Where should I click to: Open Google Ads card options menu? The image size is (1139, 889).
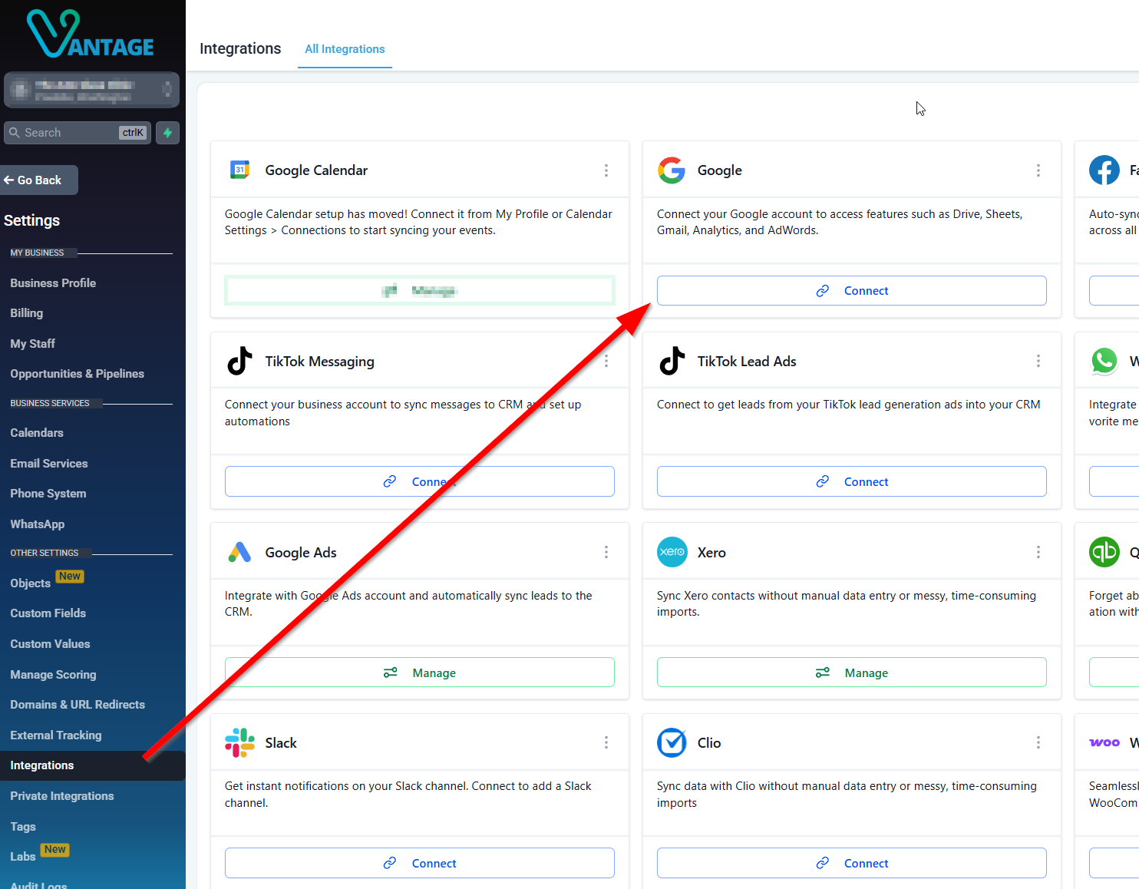coord(606,552)
